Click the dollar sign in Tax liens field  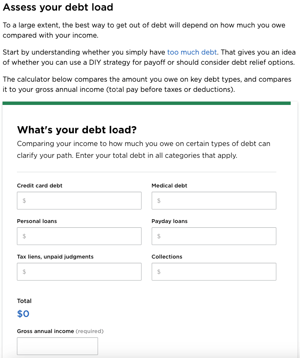24,272
